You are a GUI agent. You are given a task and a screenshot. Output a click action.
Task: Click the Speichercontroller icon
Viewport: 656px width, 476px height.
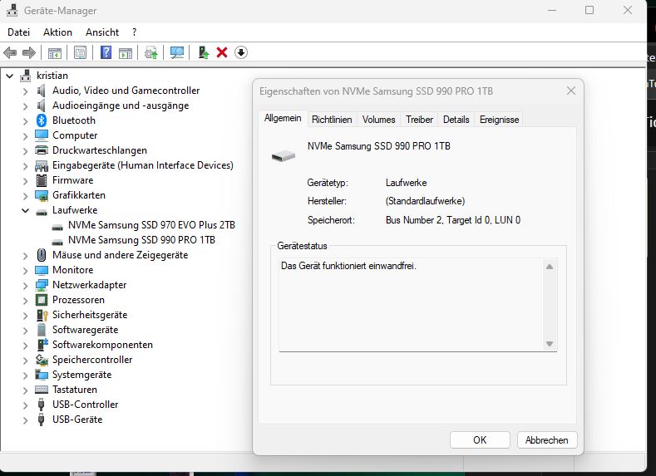pos(42,360)
